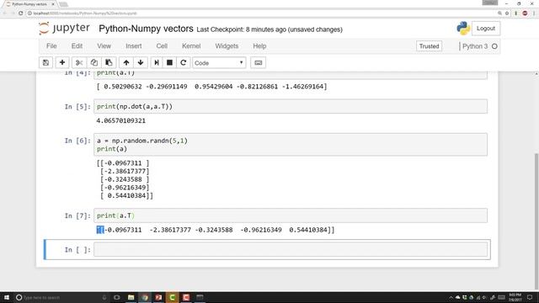Cut the selected cell
539x303 pixels.
[x=79, y=63]
